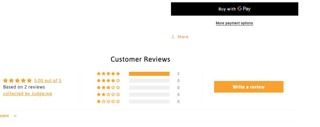Click the Share upload icon

point(173,37)
